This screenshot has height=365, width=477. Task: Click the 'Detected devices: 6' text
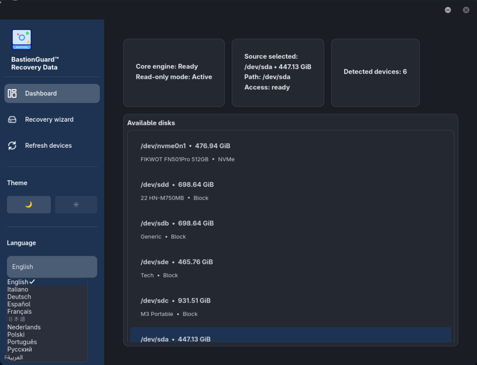[375, 71]
